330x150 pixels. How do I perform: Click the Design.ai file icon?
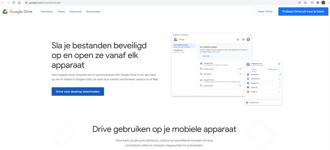pos(248,92)
